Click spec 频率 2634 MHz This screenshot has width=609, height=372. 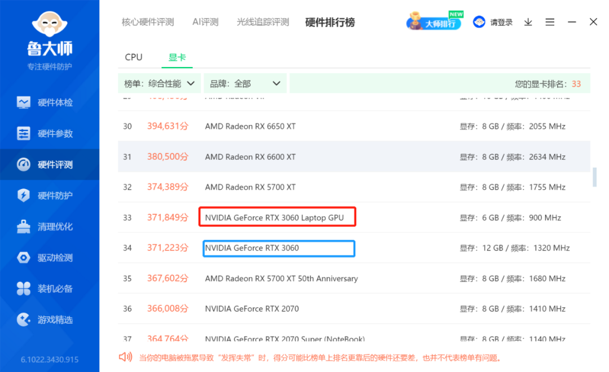(536, 157)
